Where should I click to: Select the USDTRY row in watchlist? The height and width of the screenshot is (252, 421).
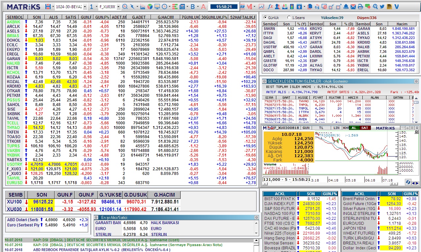(131, 164)
